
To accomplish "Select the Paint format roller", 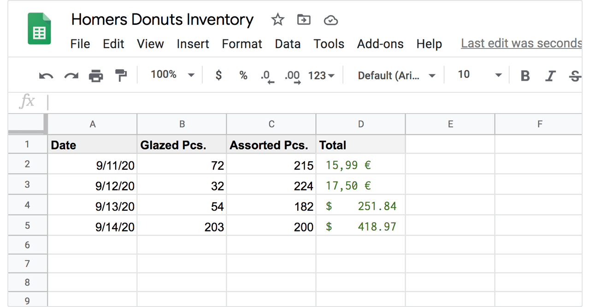I will 121,75.
